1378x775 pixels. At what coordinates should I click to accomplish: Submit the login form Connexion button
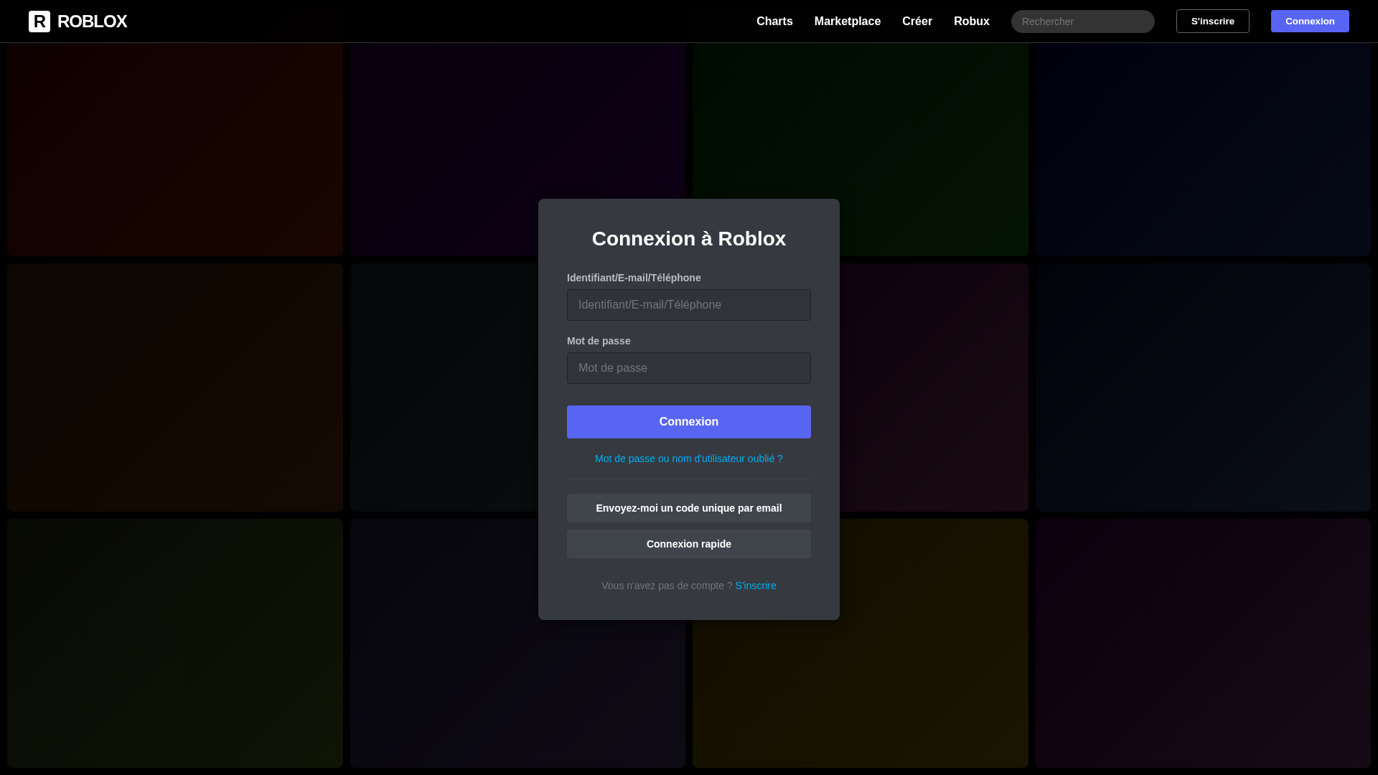coord(688,422)
